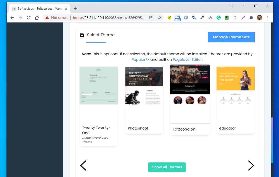Select the screenshot camera extension icon

(x=210, y=18)
